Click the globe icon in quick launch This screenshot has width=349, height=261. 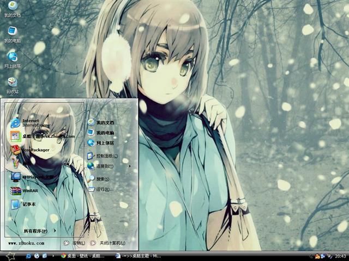(37, 256)
